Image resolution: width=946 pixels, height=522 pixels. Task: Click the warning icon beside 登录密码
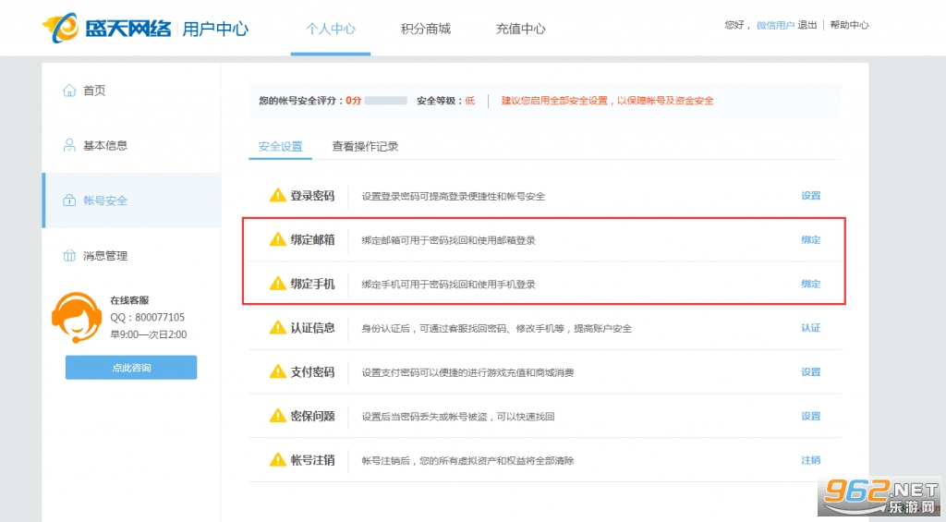[277, 196]
